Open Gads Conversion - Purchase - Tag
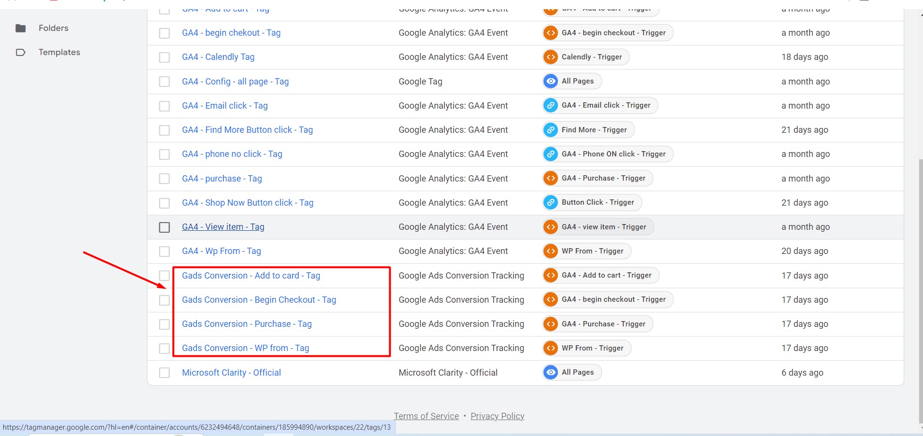Screen dimensions: 923x436 pos(247,324)
